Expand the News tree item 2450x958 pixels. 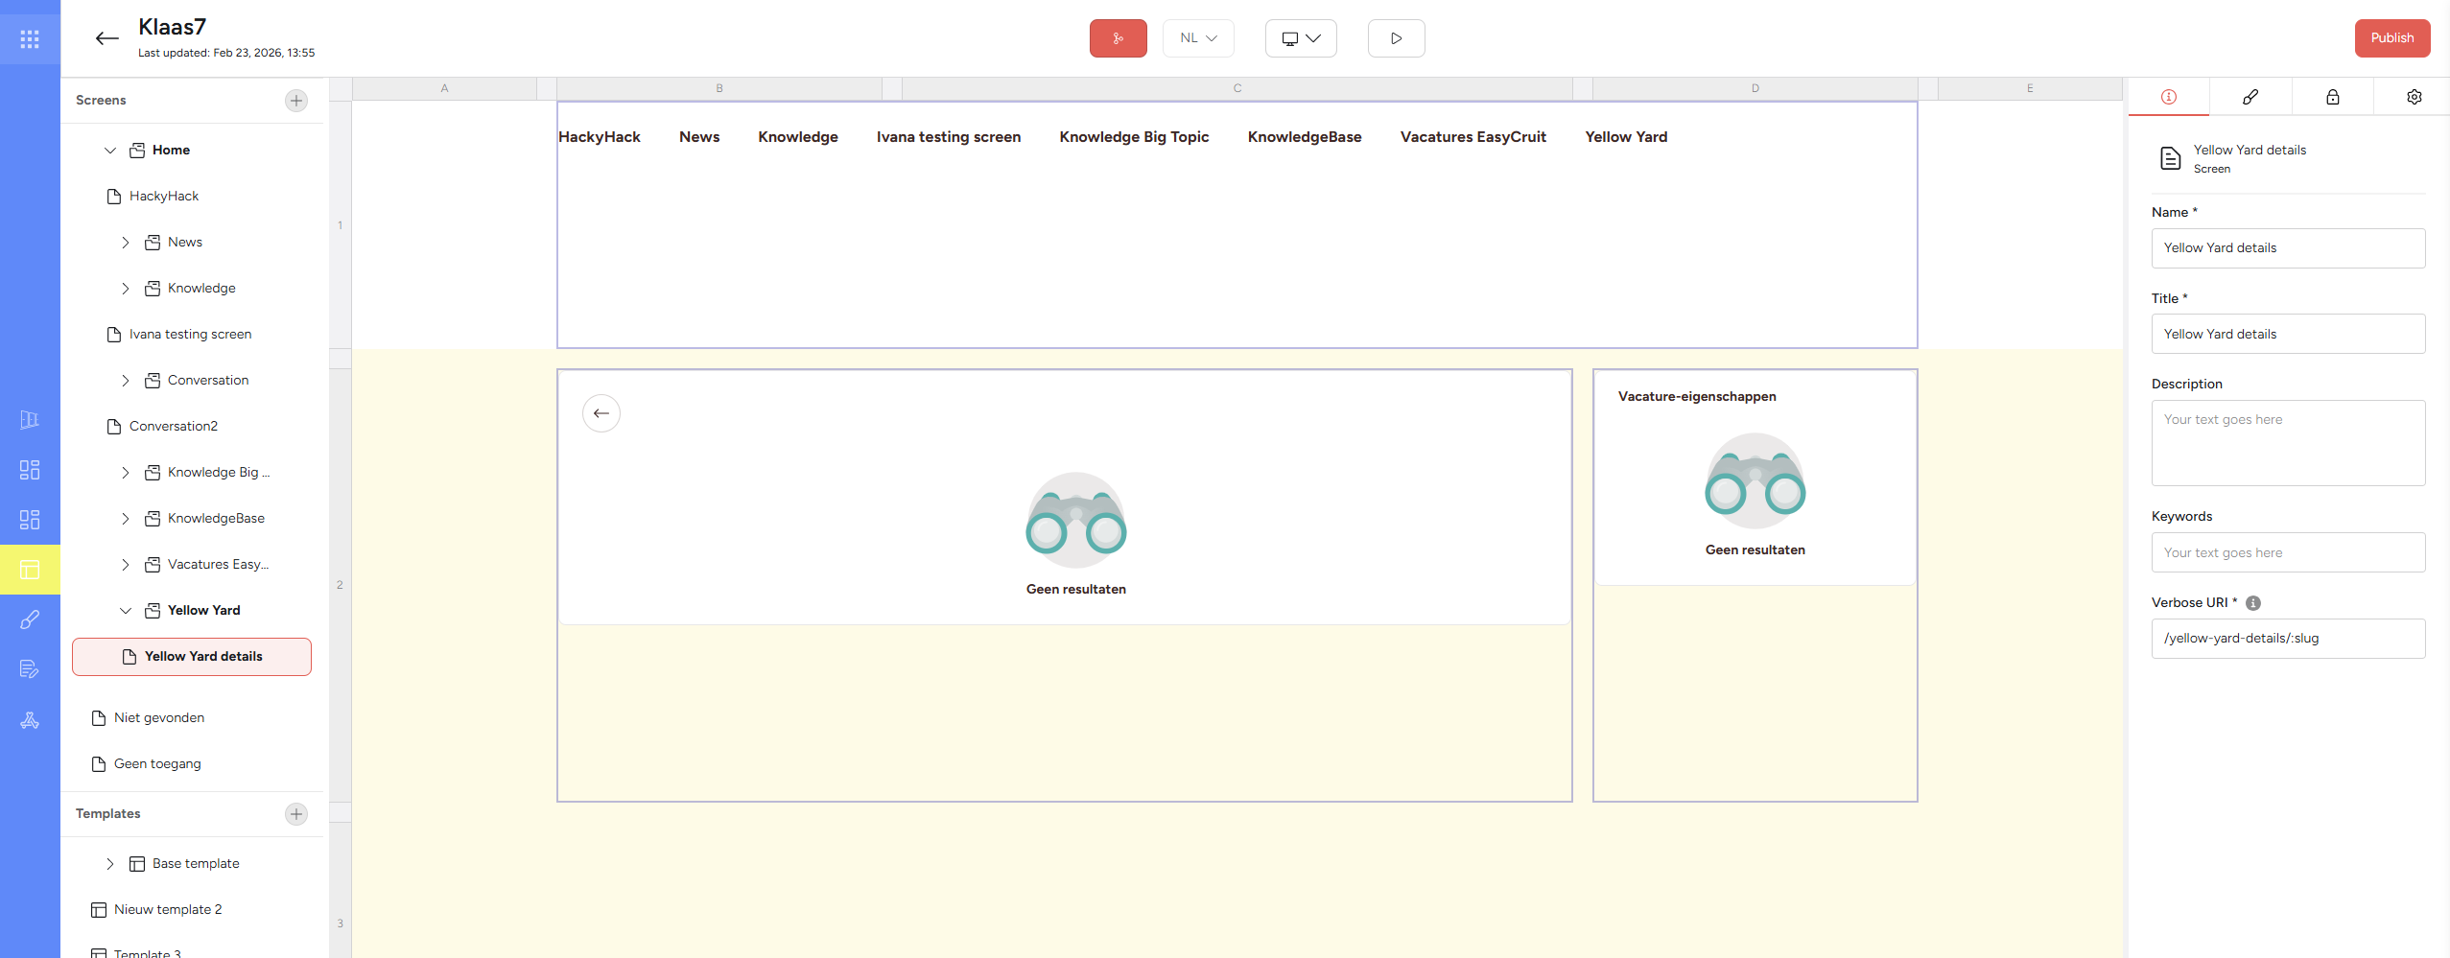click(125, 243)
